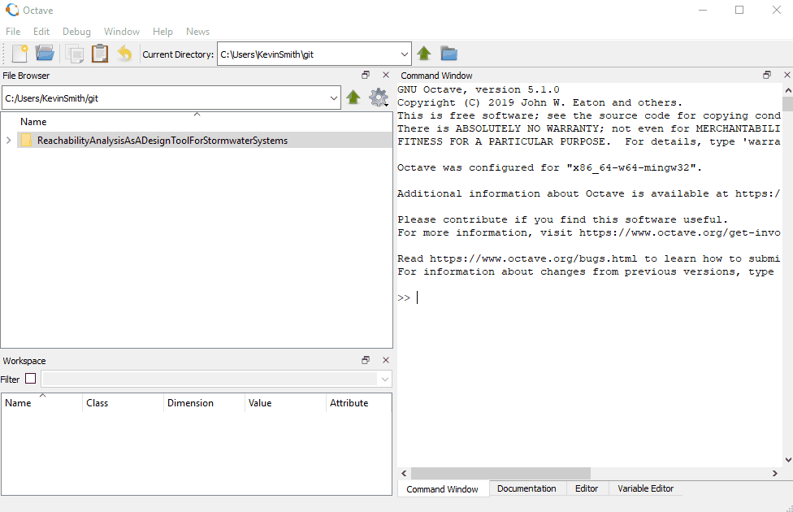This screenshot has height=512, width=793.
Task: Click the vertical scrollbar thumb in Command Window
Action: (787, 104)
